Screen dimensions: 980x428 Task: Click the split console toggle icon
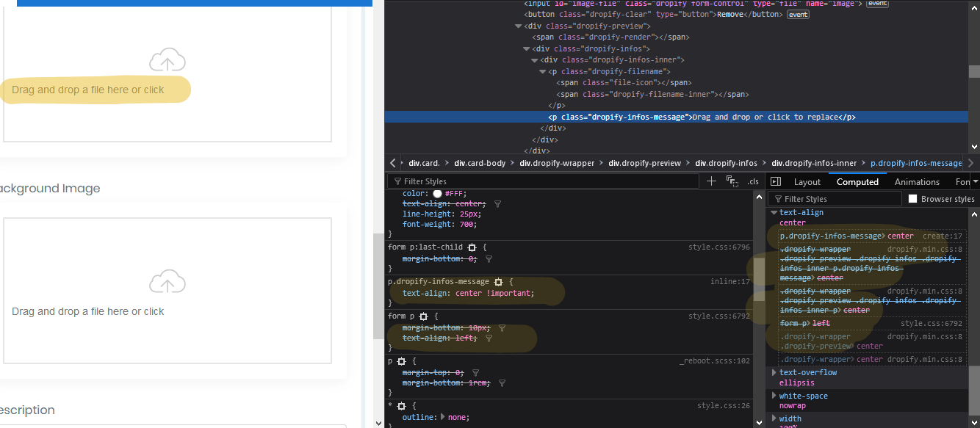coord(775,181)
